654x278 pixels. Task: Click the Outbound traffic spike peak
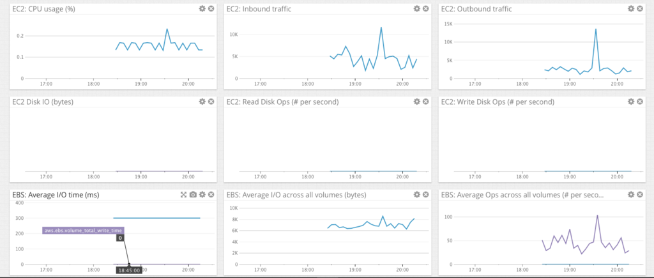pos(596,29)
